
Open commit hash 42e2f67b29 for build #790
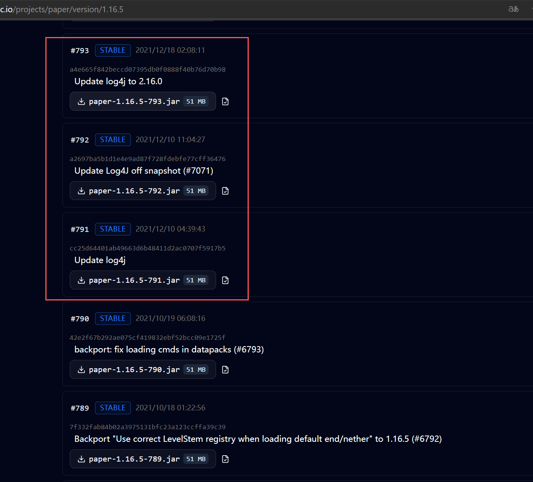147,338
